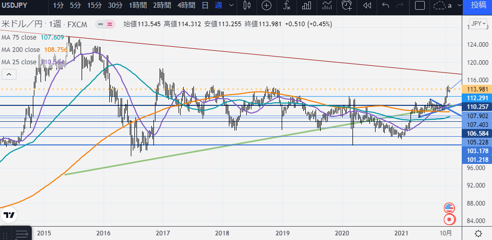492x240 pixels.
Task: Click the 米ドル／円 symbol title
Action: (22, 24)
